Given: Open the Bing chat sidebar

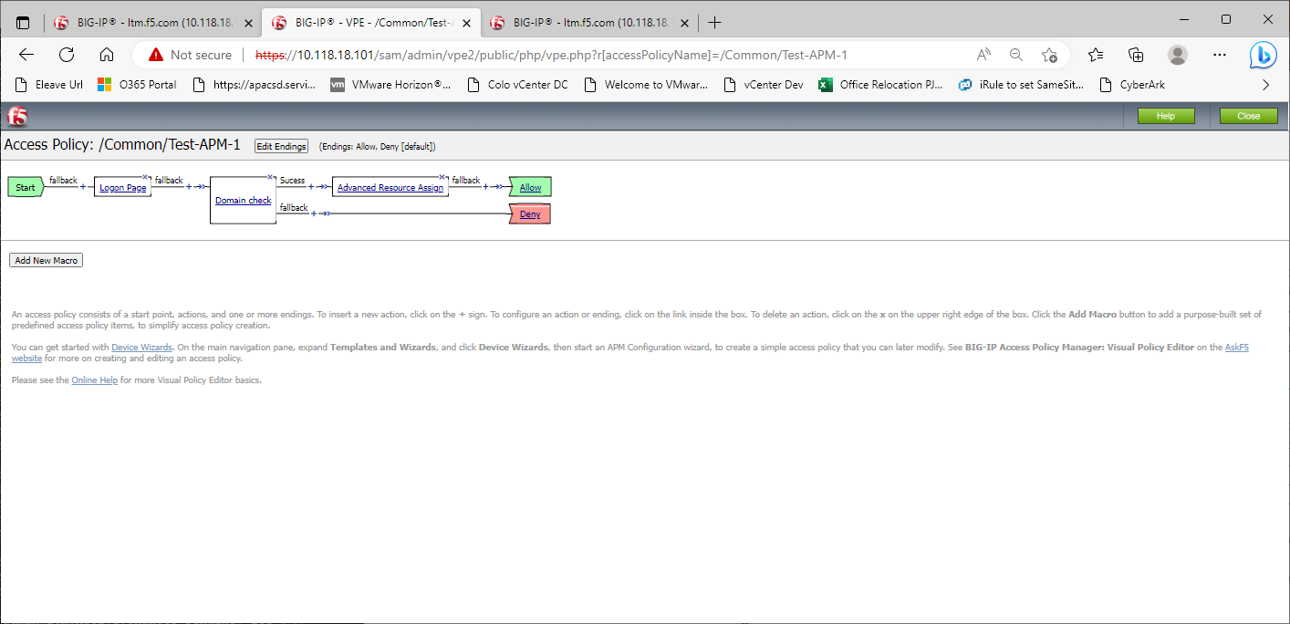Looking at the screenshot, I should pos(1263,55).
